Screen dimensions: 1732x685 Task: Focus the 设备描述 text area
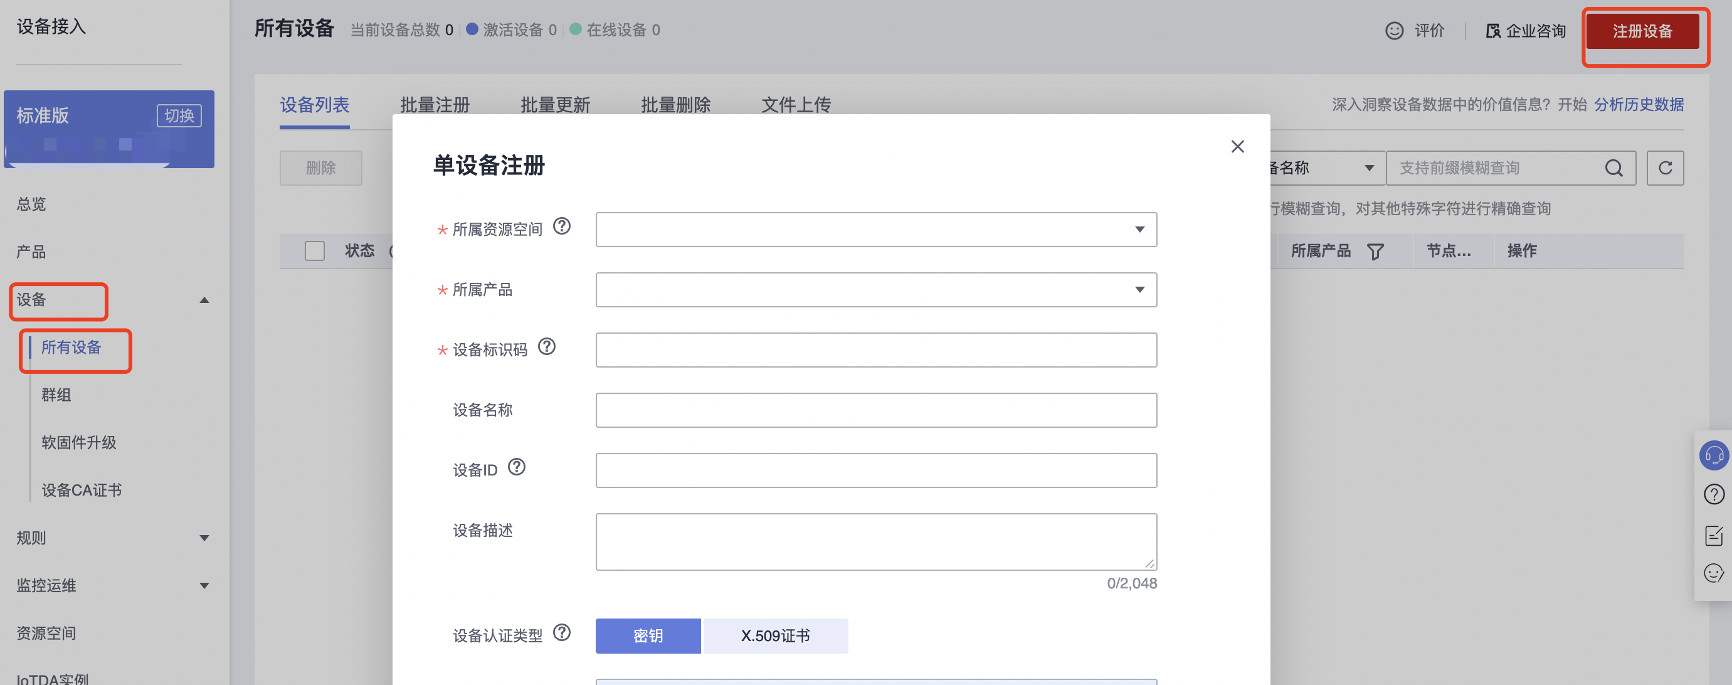875,542
